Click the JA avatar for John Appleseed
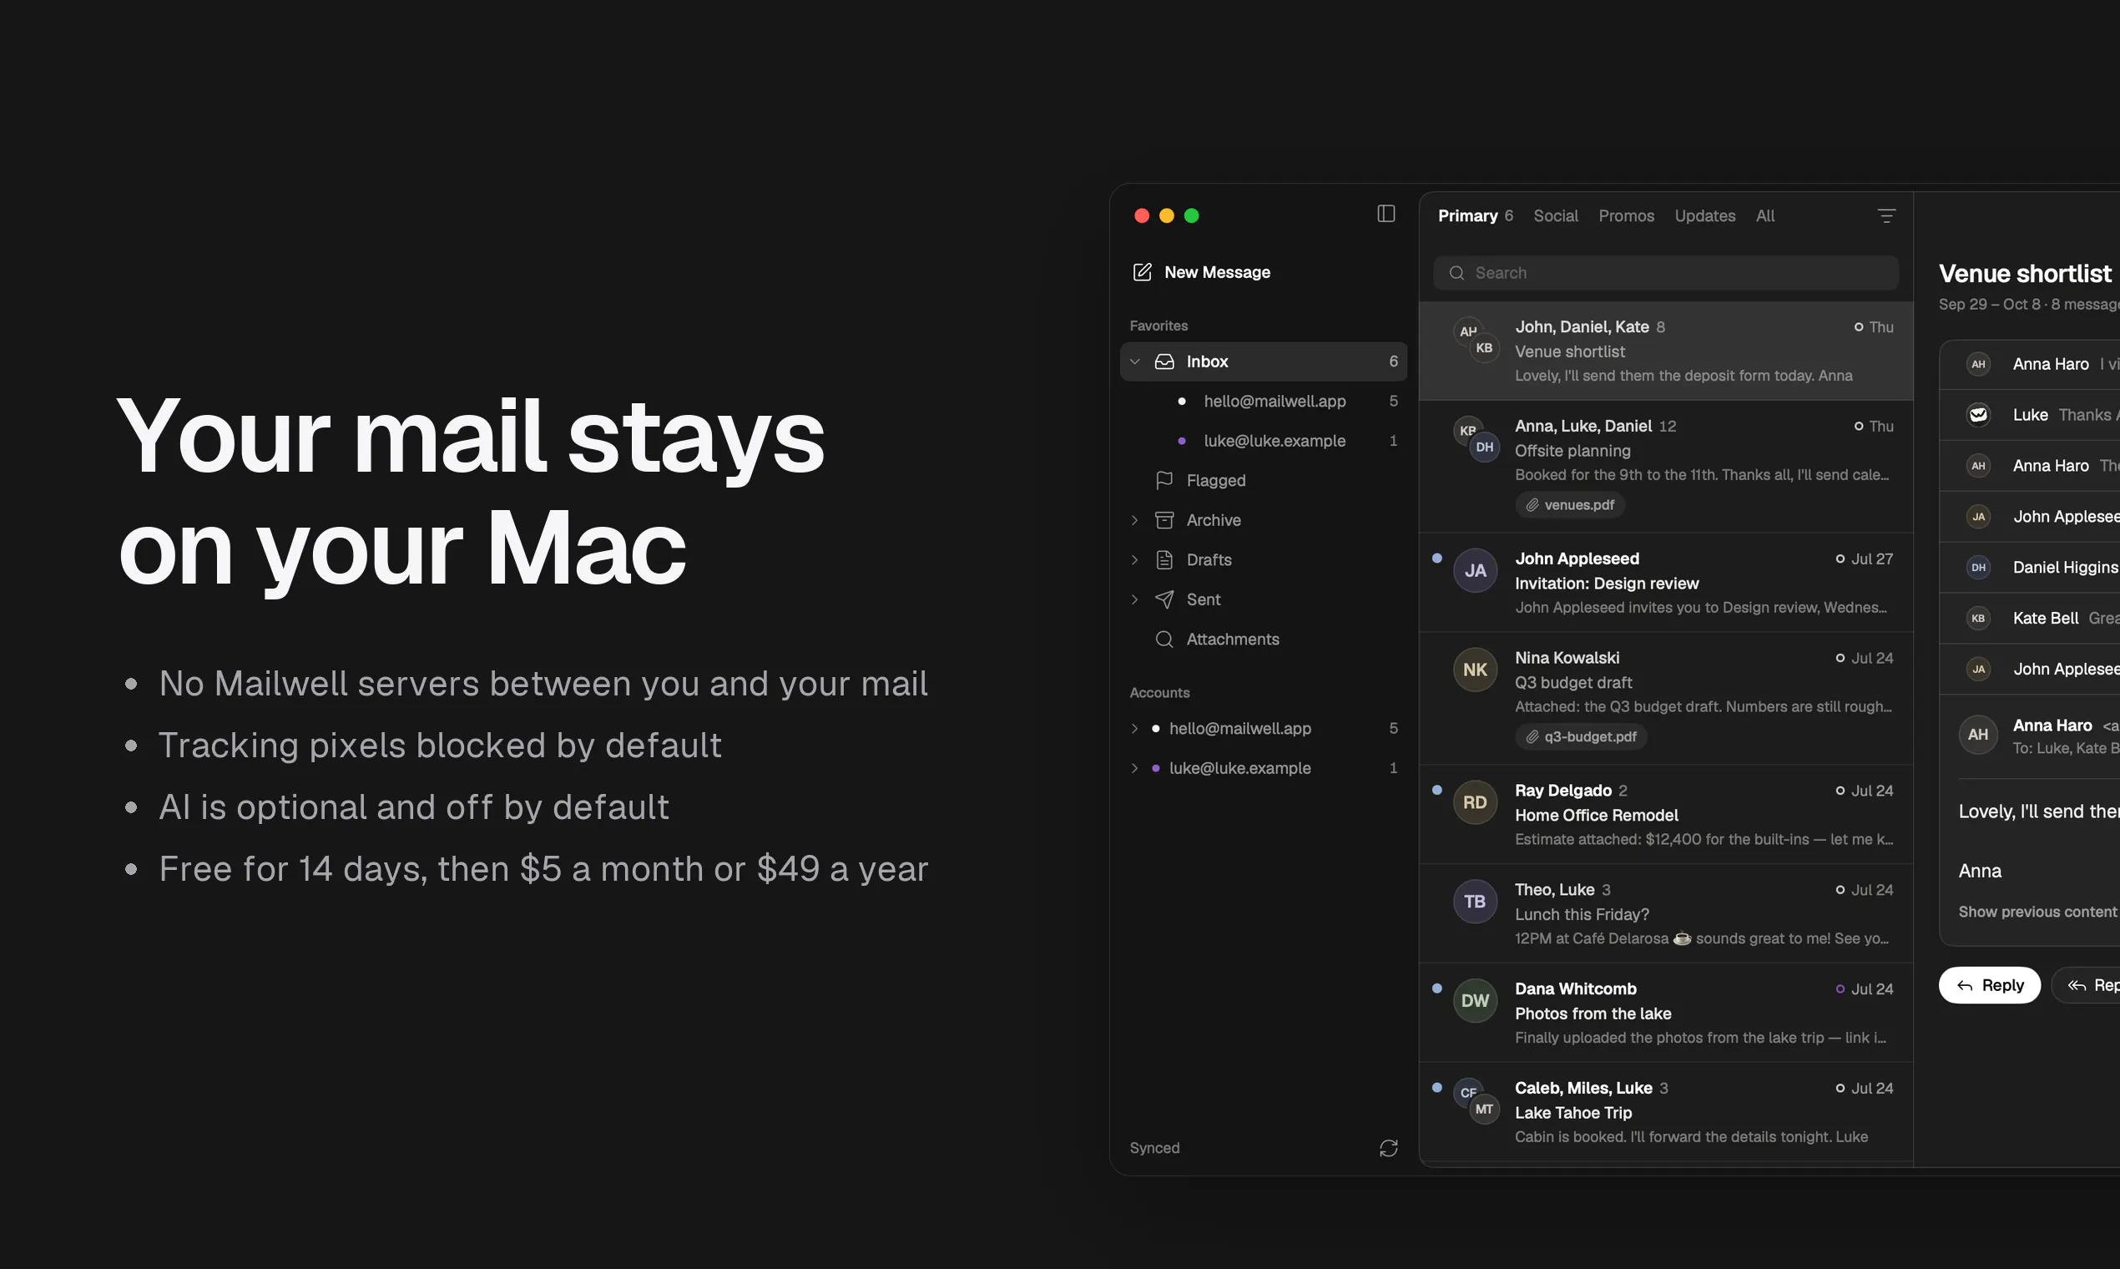Image resolution: width=2120 pixels, height=1269 pixels. pyautogui.click(x=1475, y=570)
